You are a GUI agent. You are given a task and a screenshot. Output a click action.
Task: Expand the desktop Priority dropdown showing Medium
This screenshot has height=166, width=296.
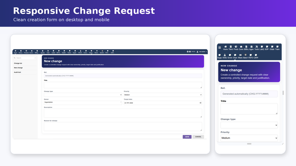[x=163, y=95]
